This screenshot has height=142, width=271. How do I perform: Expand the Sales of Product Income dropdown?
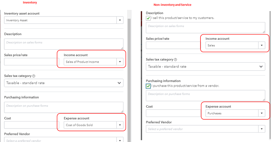tap(120, 62)
